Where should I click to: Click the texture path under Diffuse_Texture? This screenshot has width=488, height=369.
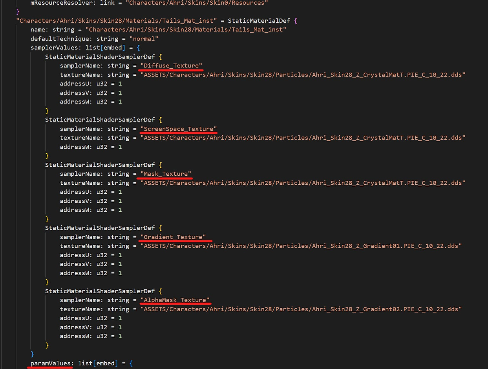(302, 75)
